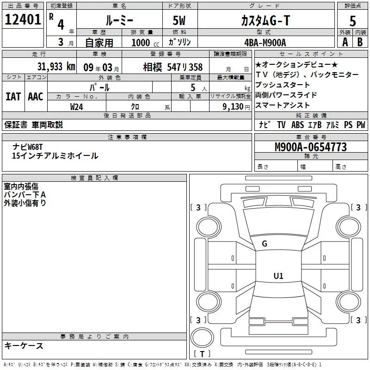Click the ★オークションデビュー★ sales point line
The width and height of the screenshot is (370, 370).
[296, 64]
